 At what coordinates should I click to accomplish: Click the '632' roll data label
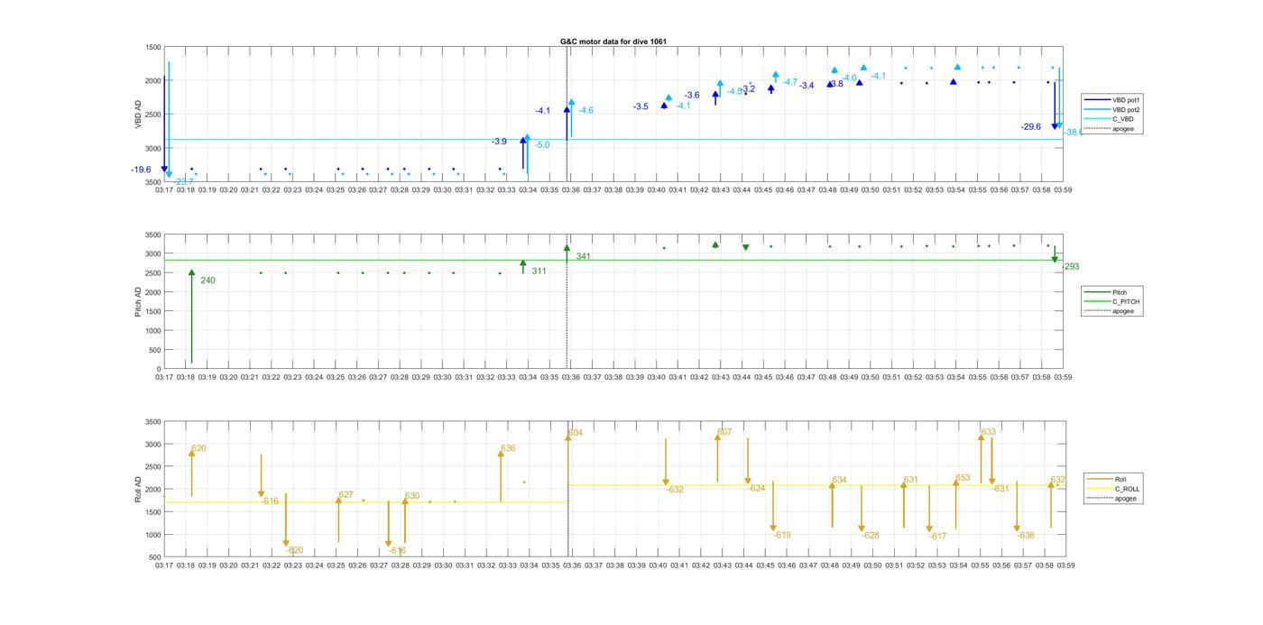click(1058, 480)
